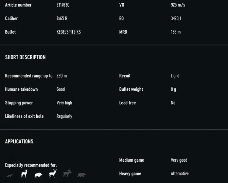
Task: Click the 7x65 R caliber value
Action: click(x=62, y=19)
